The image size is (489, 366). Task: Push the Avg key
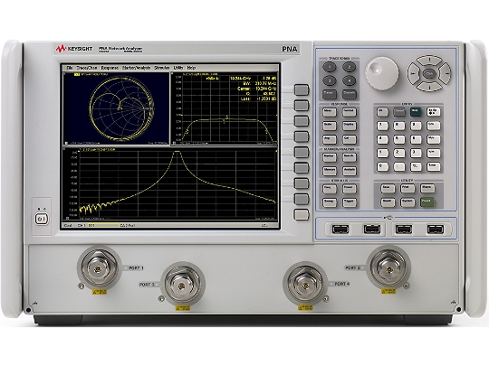coord(330,139)
